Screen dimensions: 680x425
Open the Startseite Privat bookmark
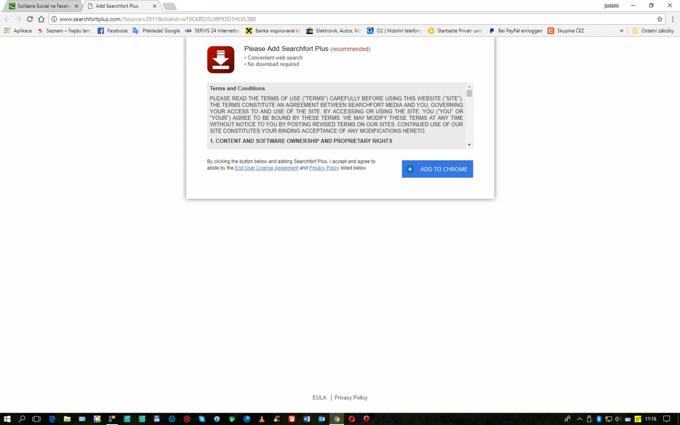coord(455,31)
